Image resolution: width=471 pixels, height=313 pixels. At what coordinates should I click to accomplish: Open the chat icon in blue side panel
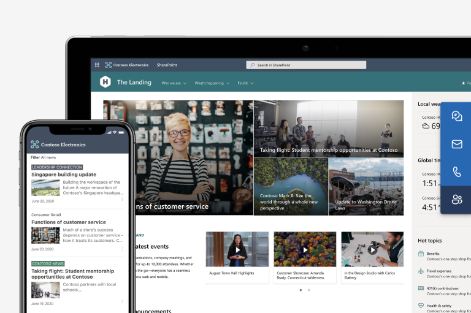[457, 116]
